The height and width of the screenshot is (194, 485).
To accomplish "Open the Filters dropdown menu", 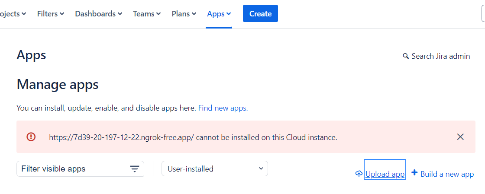I will point(51,14).
